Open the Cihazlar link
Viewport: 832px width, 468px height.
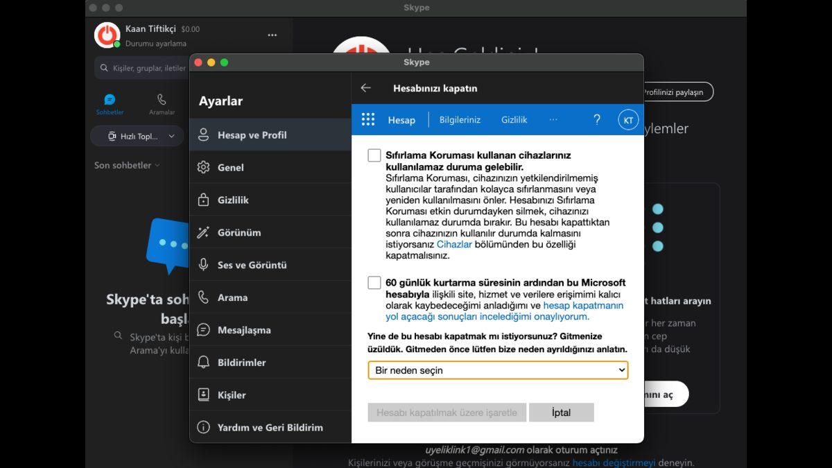click(455, 244)
